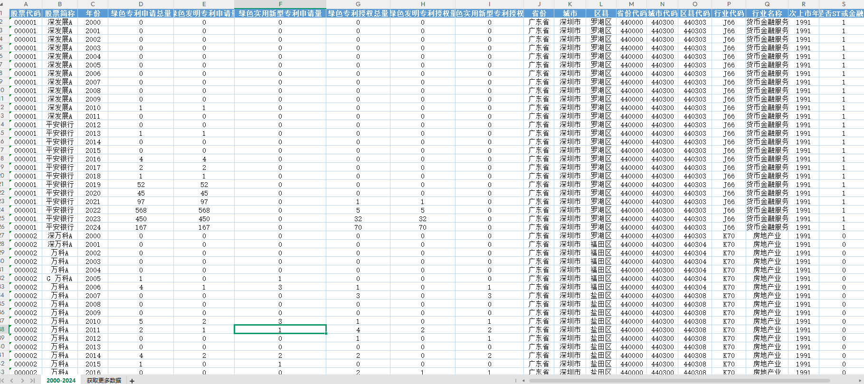864x384 pixels.
Task: Click the horizontal scrollbar's left arrow
Action: tap(523, 381)
